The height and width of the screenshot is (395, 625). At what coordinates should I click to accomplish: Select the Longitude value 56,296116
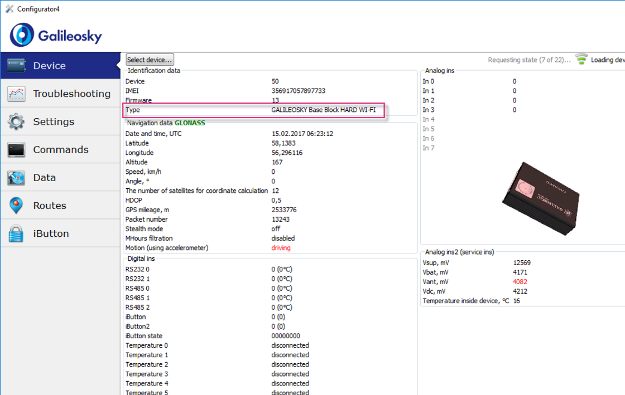[287, 153]
